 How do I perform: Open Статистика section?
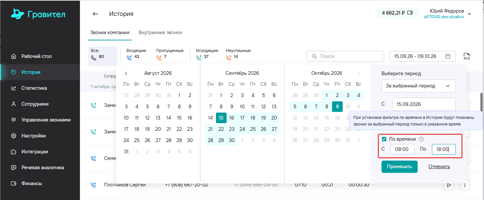click(x=40, y=88)
